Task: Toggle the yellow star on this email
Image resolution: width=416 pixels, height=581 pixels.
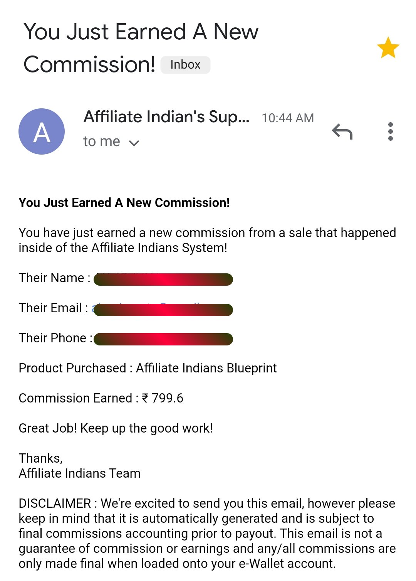Action: pos(388,48)
